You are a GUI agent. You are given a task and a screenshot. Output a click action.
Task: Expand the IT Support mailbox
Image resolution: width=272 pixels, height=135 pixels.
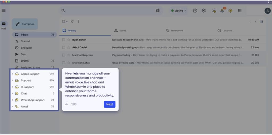[12, 87]
